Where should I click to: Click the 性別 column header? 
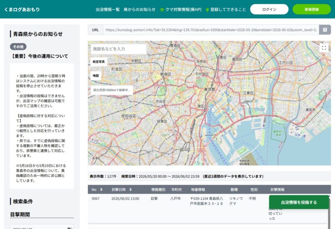point(254,190)
